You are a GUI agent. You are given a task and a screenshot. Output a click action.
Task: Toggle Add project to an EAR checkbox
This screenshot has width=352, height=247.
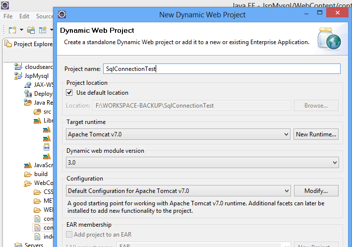(69, 235)
